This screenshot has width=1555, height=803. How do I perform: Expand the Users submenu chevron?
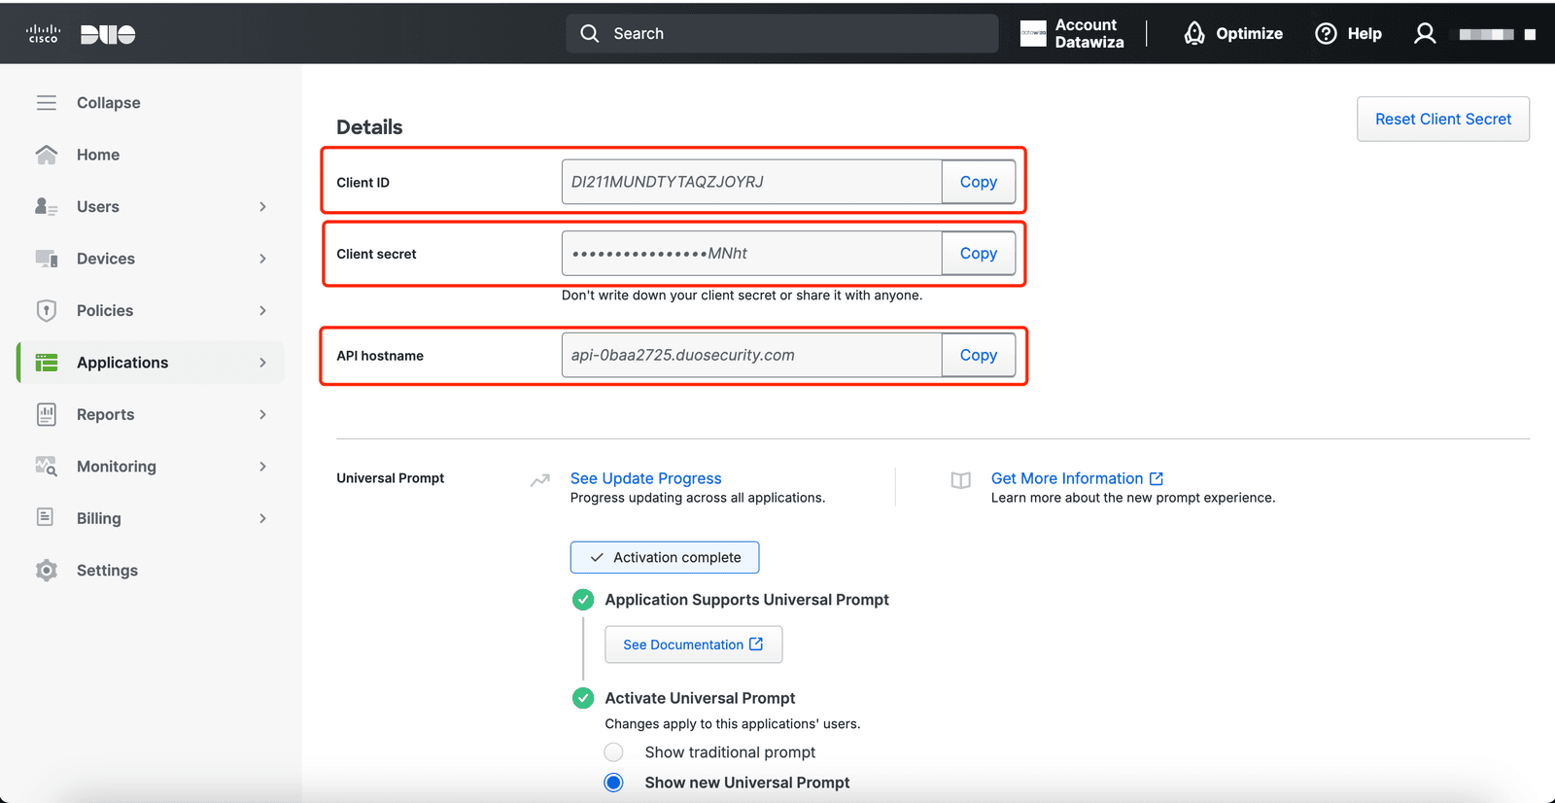263,206
